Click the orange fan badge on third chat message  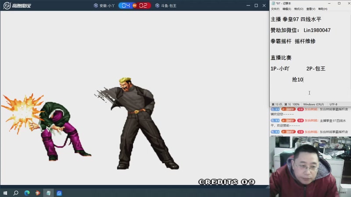click(x=288, y=132)
